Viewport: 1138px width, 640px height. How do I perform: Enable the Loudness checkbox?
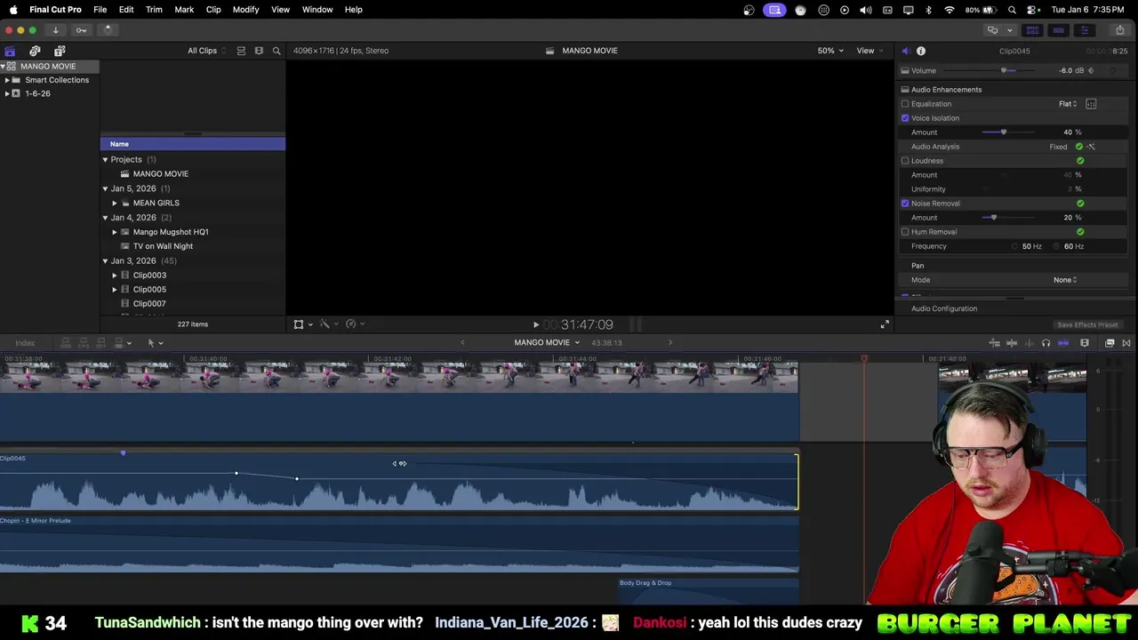point(905,161)
